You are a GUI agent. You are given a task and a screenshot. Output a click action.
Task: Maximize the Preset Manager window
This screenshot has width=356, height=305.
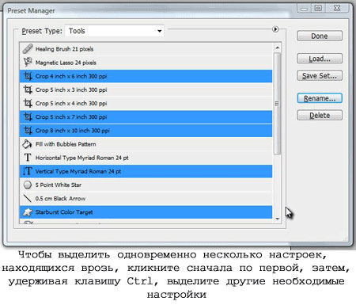click(x=318, y=8)
